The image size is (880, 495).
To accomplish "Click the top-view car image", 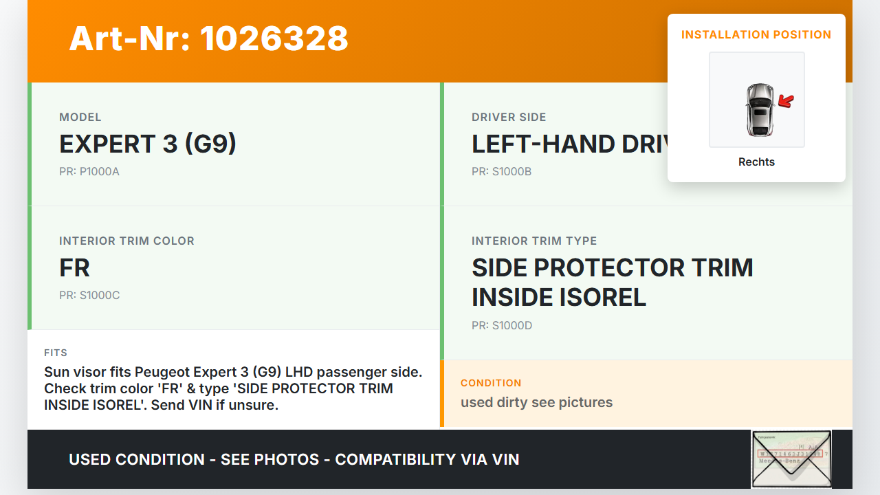I will click(759, 109).
